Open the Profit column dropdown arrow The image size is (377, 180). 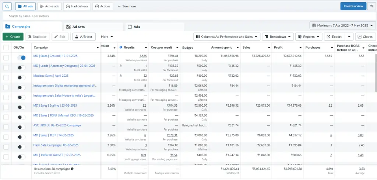pyautogui.click(x=300, y=48)
